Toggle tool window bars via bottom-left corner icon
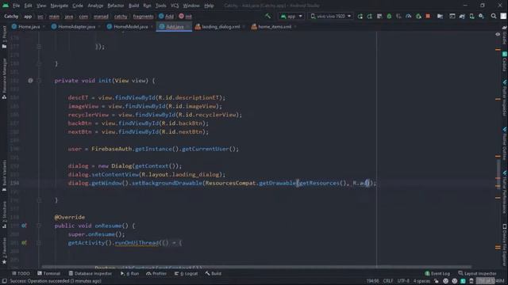Viewport: 508px width, 285px height. click(5, 281)
